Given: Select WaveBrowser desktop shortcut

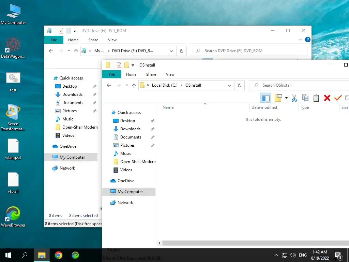Looking at the screenshot, I should coord(13,217).
